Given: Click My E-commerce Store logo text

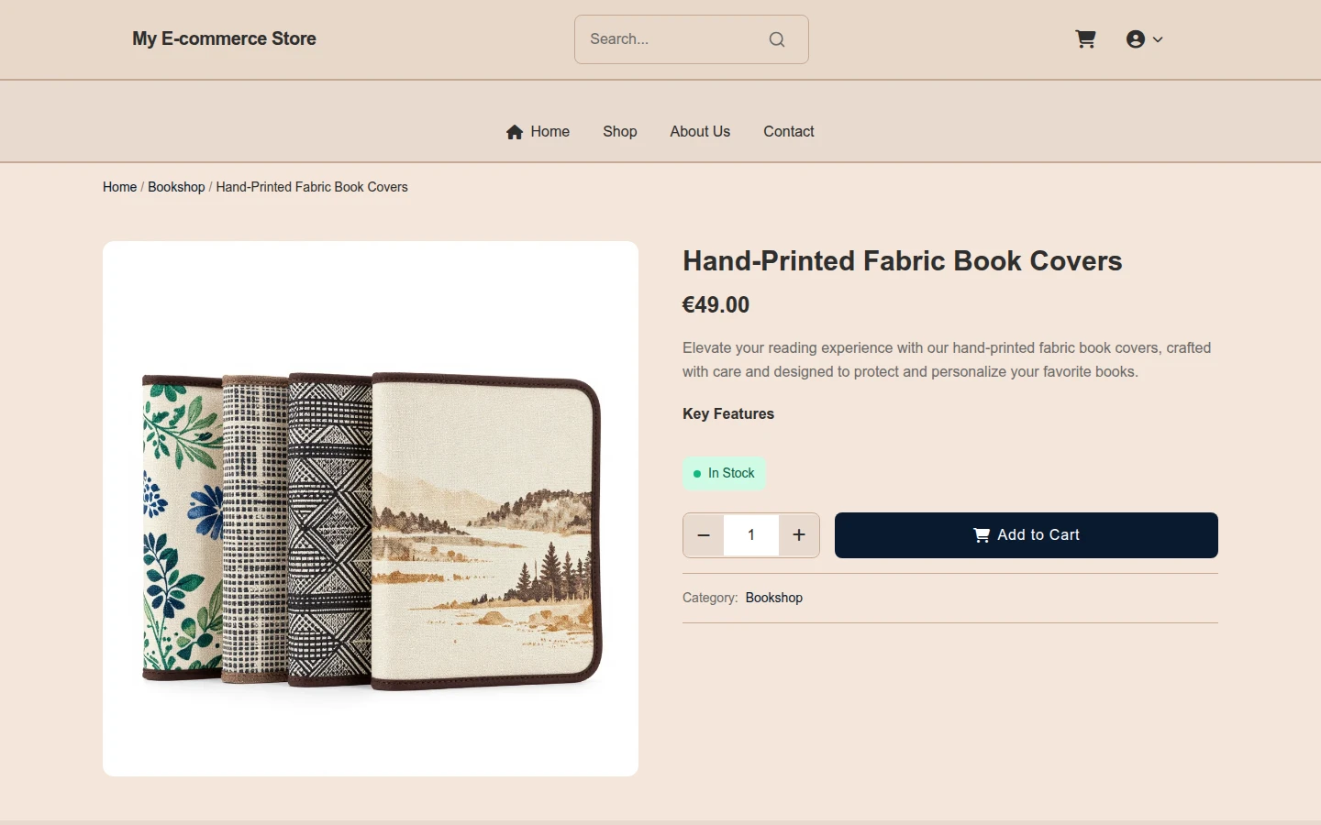Looking at the screenshot, I should coord(224,38).
